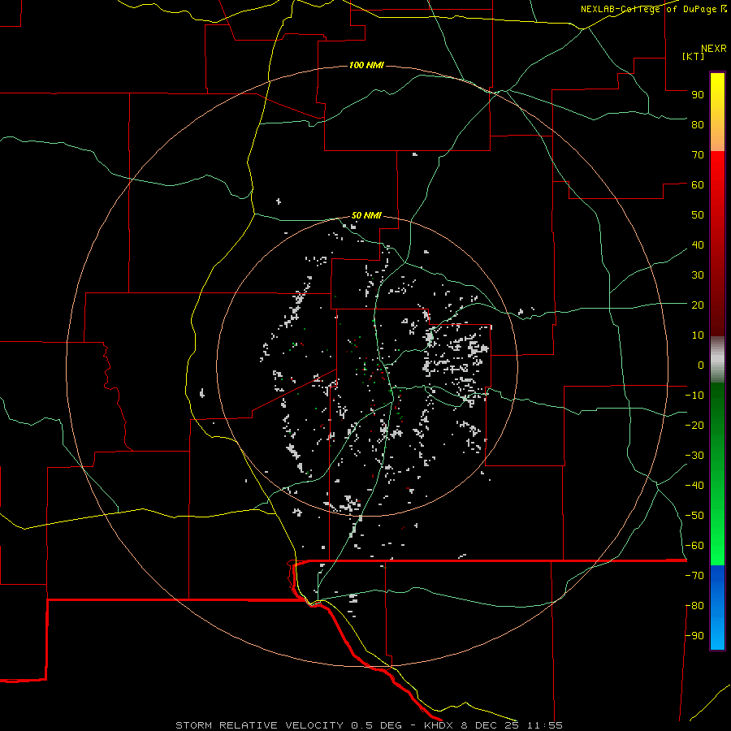
Task: Click the 80 knot scale label
Action: (x=698, y=124)
